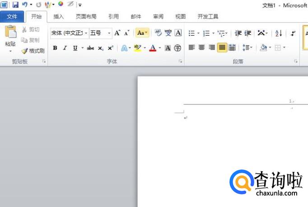Toggle justified text alignment
308x207 pixels.
[x=222, y=47]
